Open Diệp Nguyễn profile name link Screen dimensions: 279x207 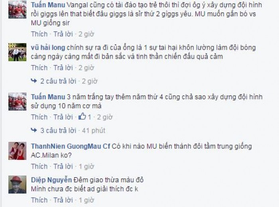[x=51, y=180]
